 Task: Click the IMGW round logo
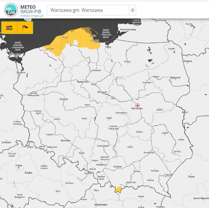(x=11, y=10)
